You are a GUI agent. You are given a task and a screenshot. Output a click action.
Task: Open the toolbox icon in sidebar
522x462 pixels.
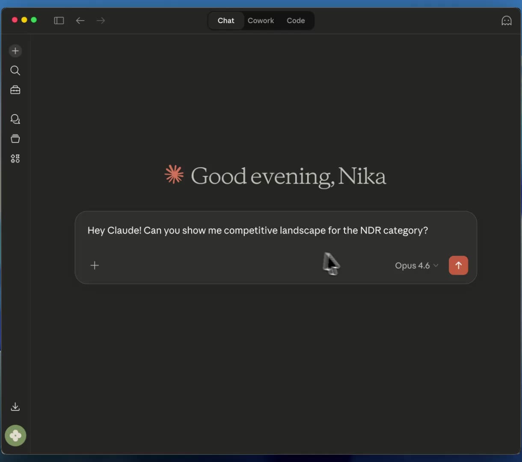pyautogui.click(x=15, y=90)
